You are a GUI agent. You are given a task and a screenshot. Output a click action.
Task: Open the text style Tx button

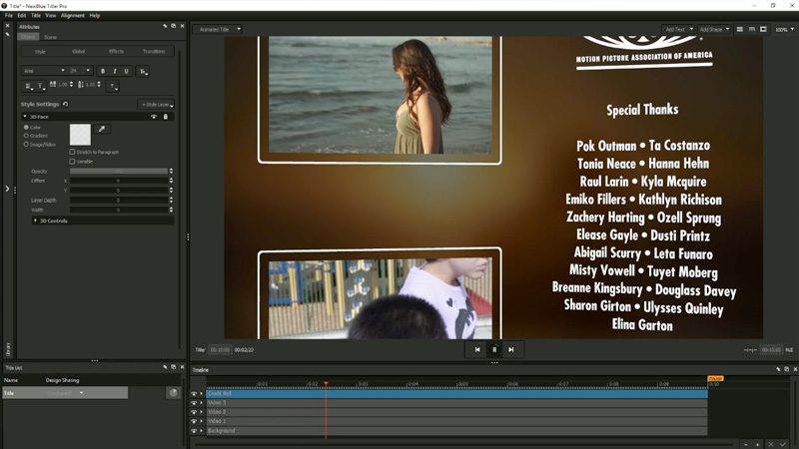[143, 71]
